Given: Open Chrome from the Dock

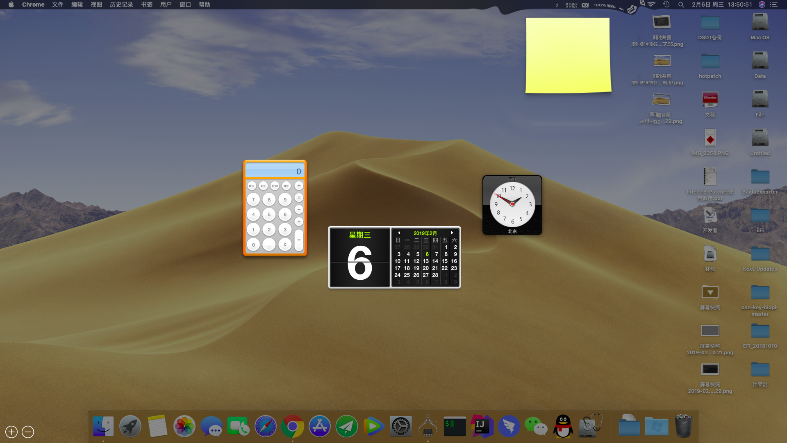Looking at the screenshot, I should coord(292,427).
